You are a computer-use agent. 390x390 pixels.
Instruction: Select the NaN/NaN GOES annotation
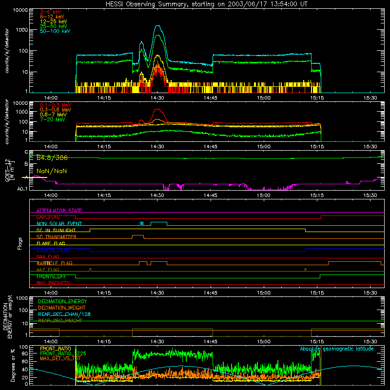52,171
